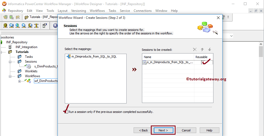Open the Tools menu
This screenshot has height=136, width=264.
pos(50,10)
